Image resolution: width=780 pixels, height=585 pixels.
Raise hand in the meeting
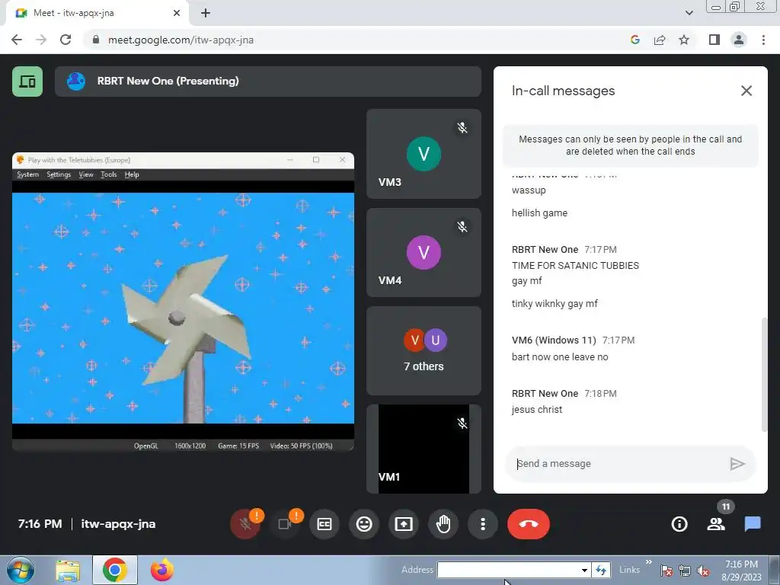tap(443, 524)
